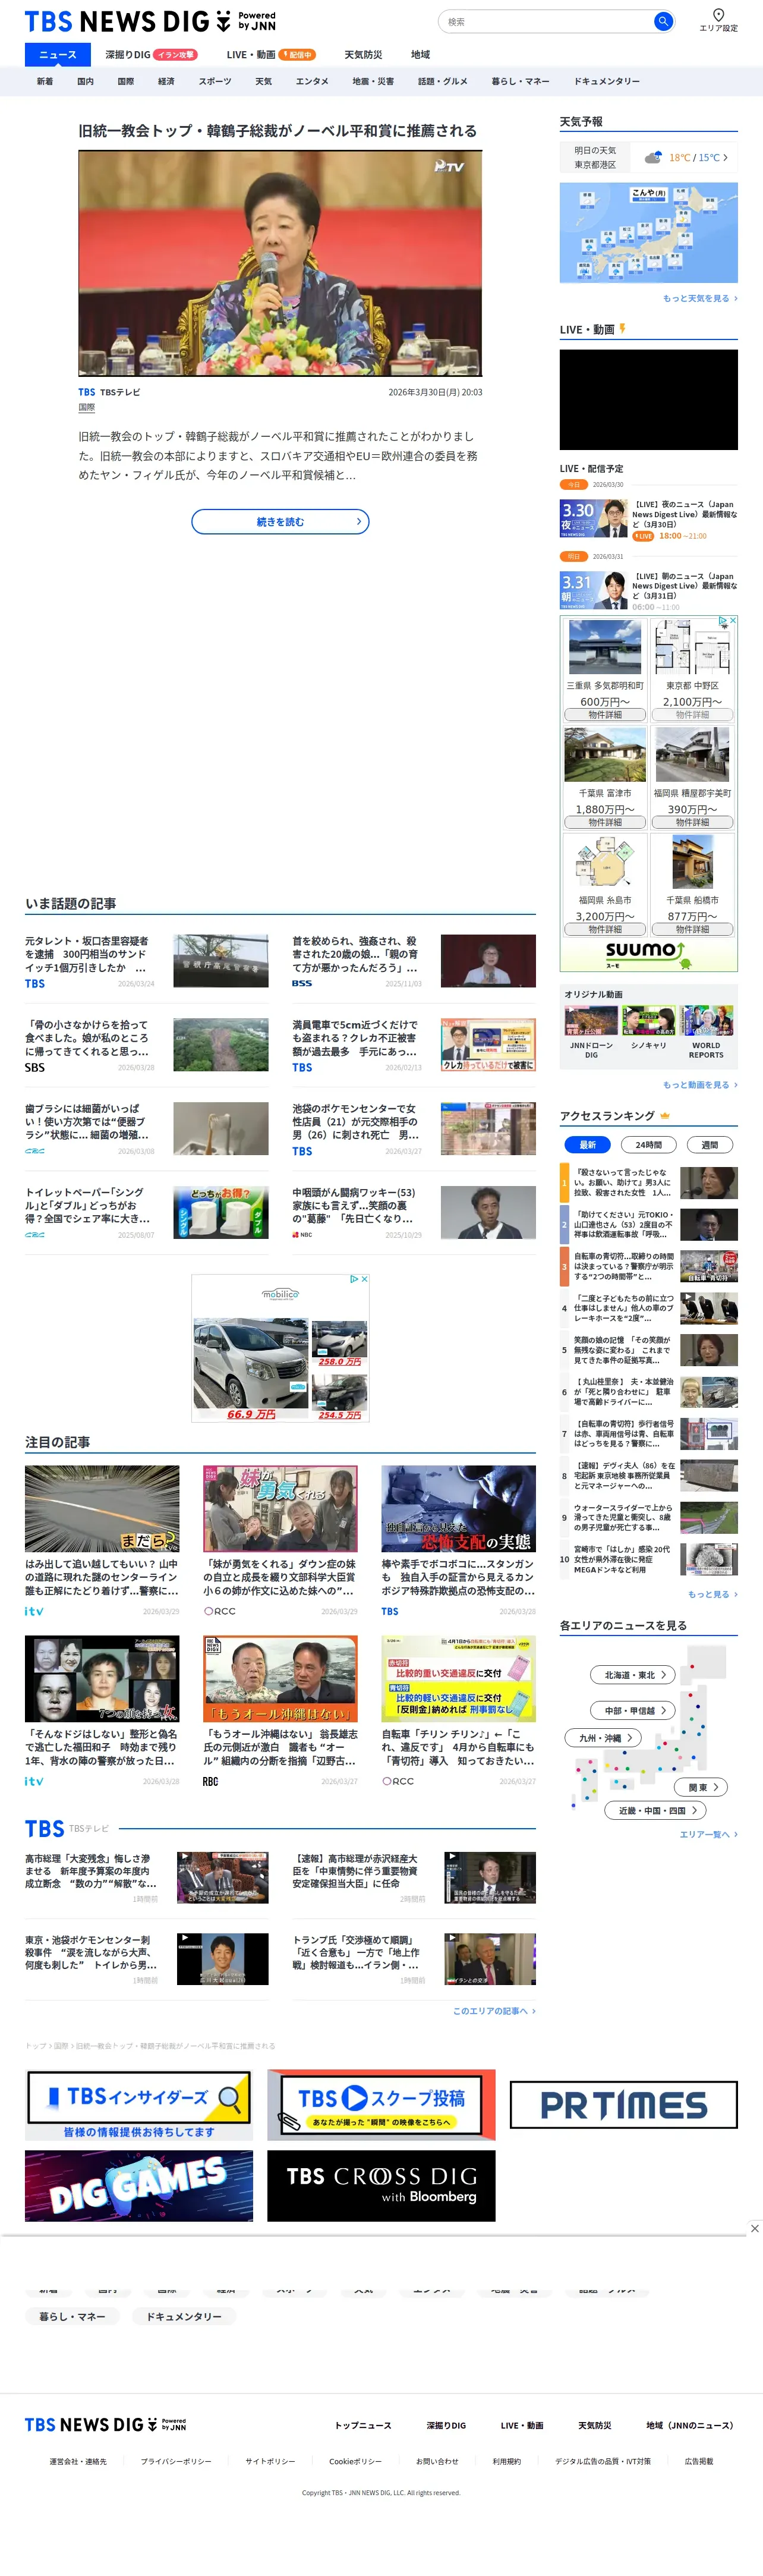Open the もうオール沖縄はない article thumbnail
763x2576 pixels.
point(280,1679)
